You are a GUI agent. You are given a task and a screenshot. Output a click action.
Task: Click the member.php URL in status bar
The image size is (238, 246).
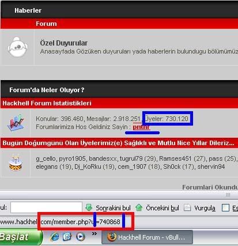pyautogui.click(x=60, y=222)
